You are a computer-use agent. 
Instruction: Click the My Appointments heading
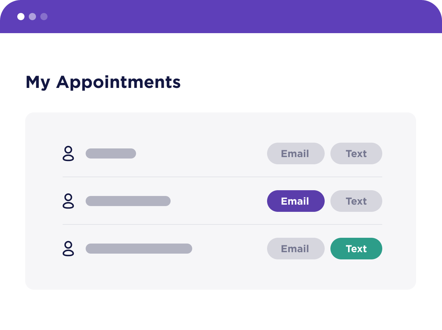coord(103,82)
